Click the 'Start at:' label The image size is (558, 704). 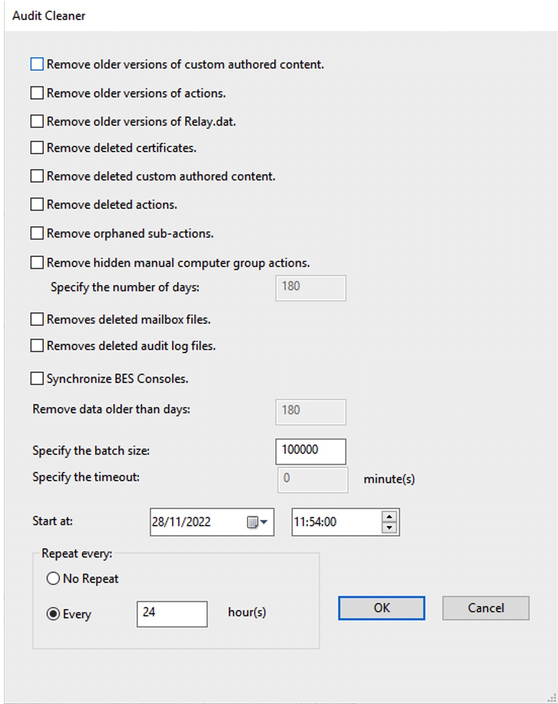coord(53,521)
